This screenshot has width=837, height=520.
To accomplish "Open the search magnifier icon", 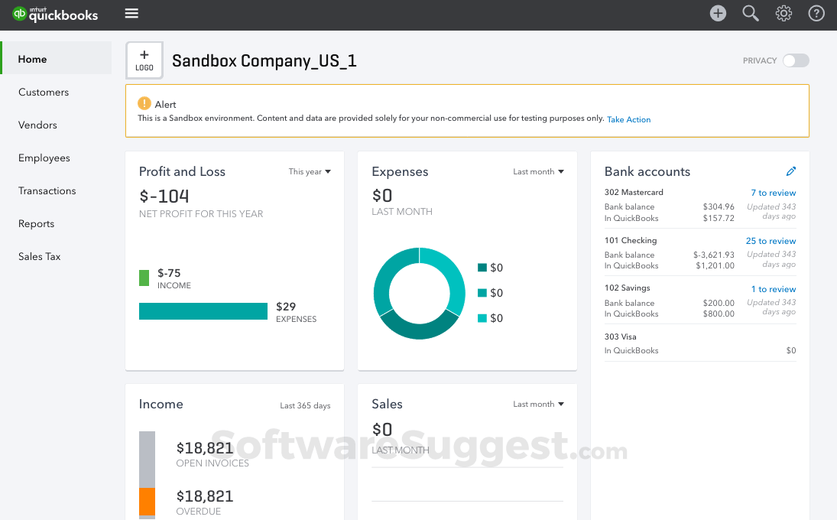I will tap(751, 13).
